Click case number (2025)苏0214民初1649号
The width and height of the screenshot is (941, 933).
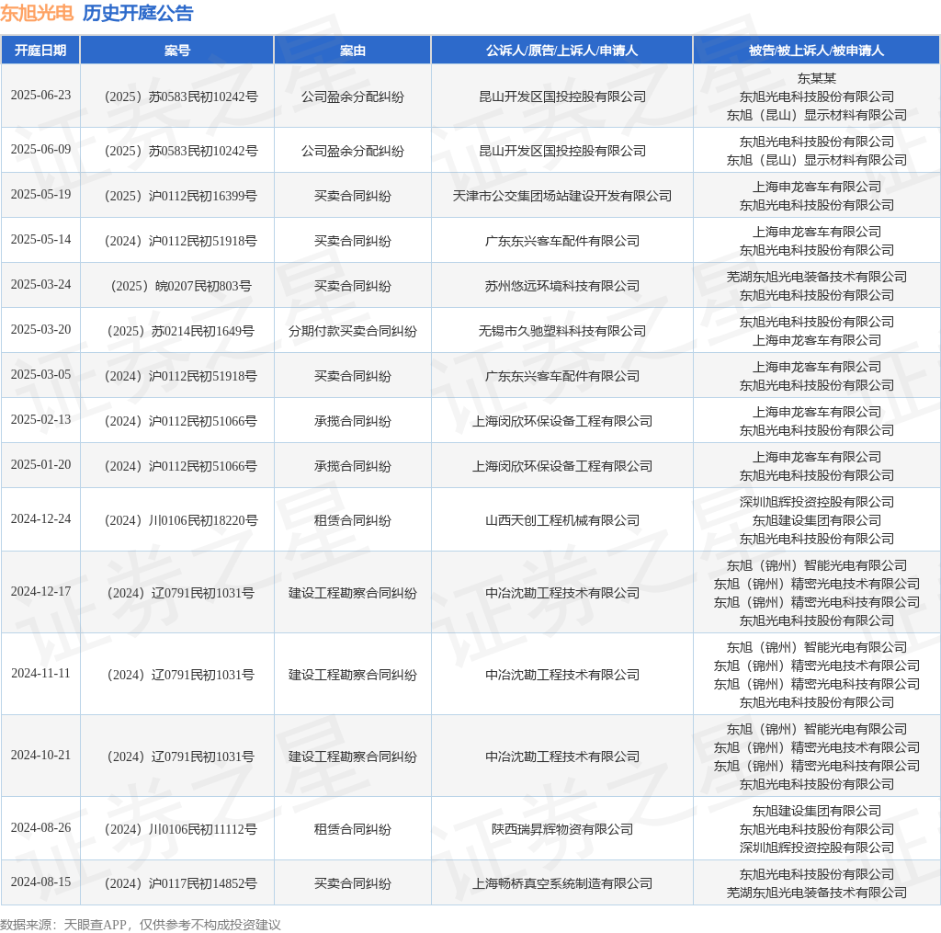click(x=181, y=331)
